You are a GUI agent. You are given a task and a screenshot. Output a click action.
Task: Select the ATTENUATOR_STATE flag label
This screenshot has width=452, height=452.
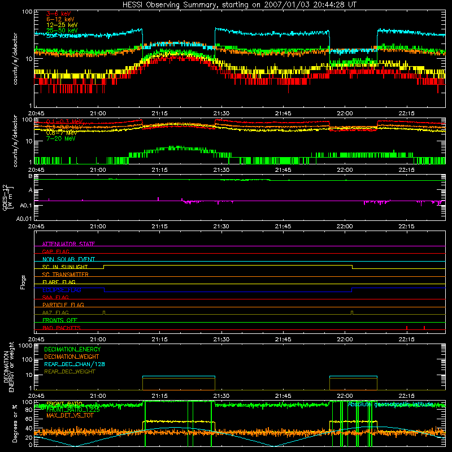68,244
